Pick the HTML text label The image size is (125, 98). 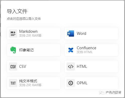point(82,67)
